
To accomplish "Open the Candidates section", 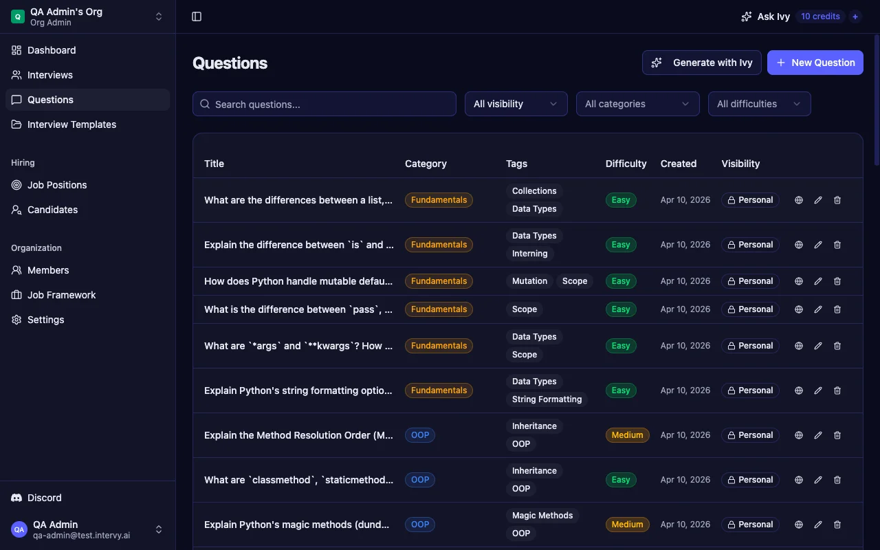I will point(51,210).
